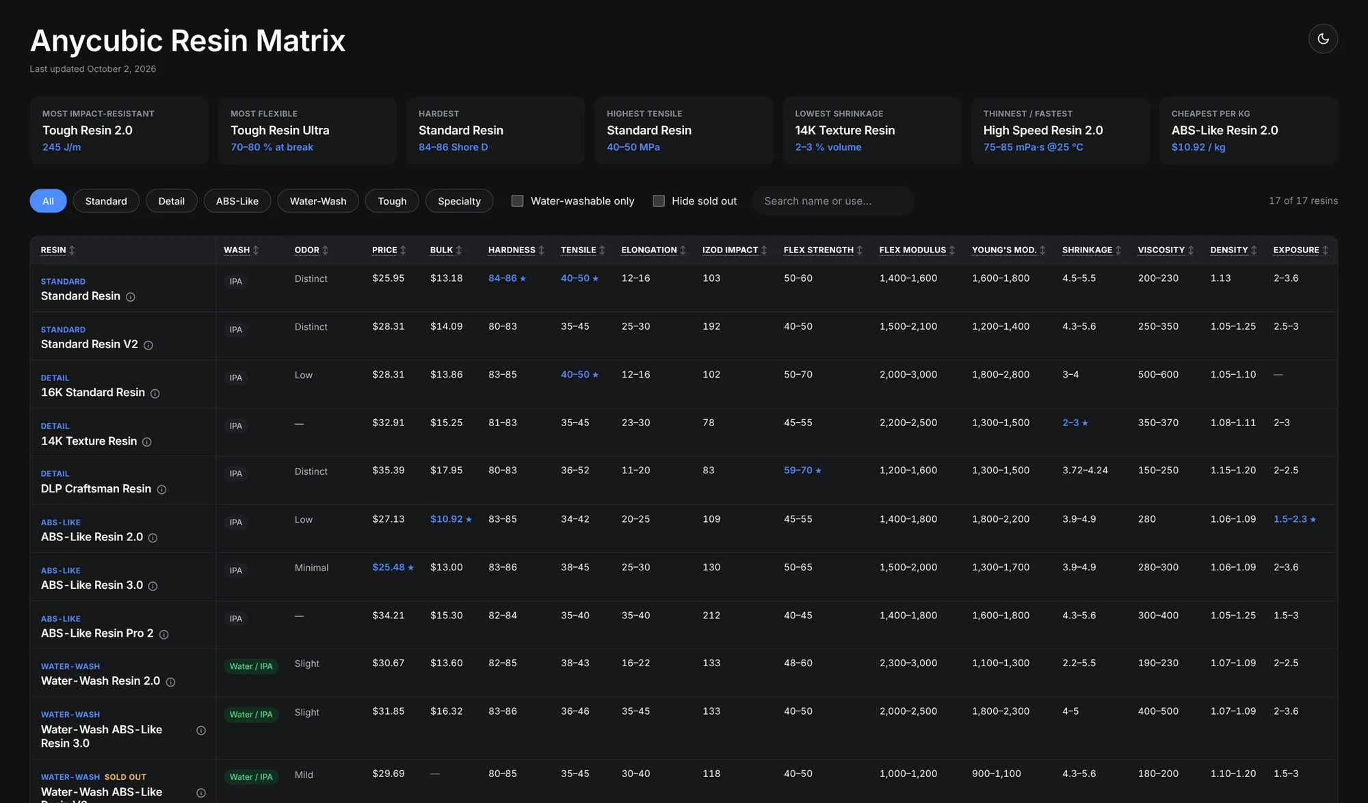This screenshot has height=803, width=1368.
Task: Click the Water / IPA badge for Water-Wash Resin 2.0
Action: tap(251, 667)
